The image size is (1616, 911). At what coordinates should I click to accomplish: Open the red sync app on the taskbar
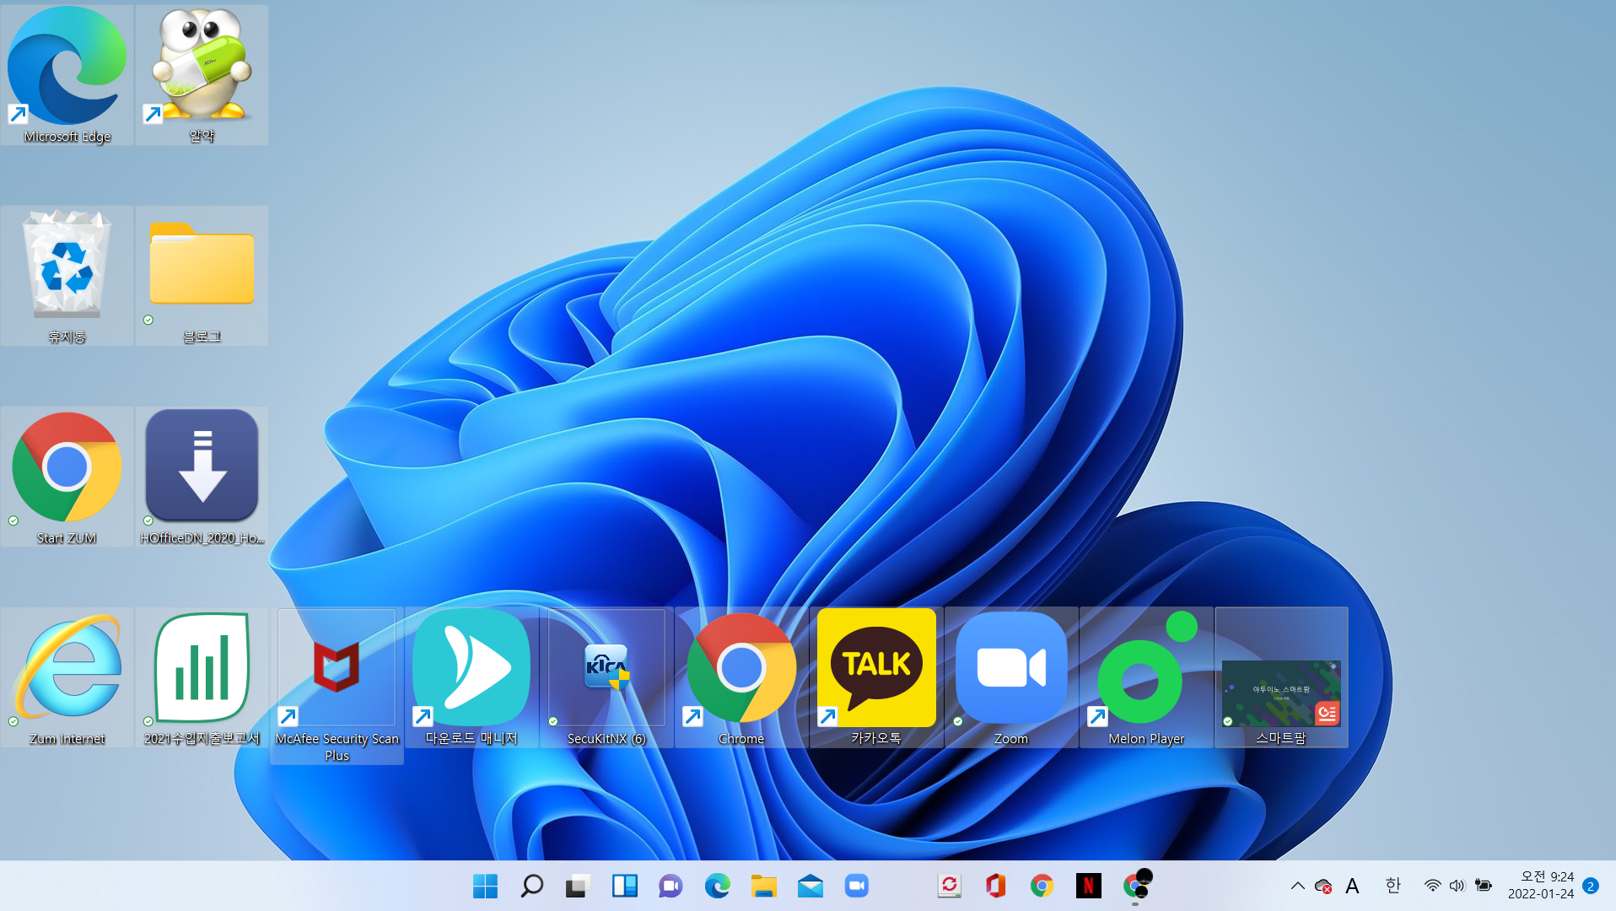949,886
